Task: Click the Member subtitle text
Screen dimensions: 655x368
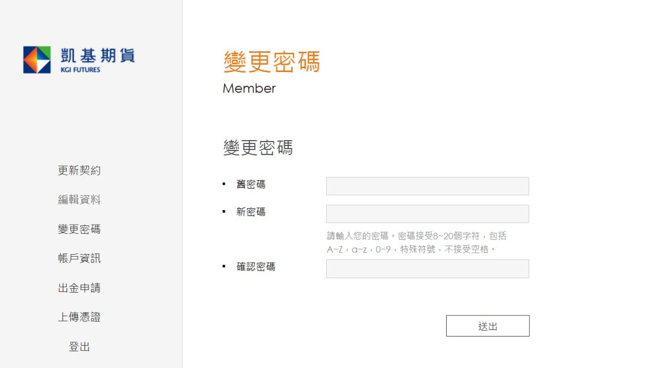Action: tap(249, 88)
